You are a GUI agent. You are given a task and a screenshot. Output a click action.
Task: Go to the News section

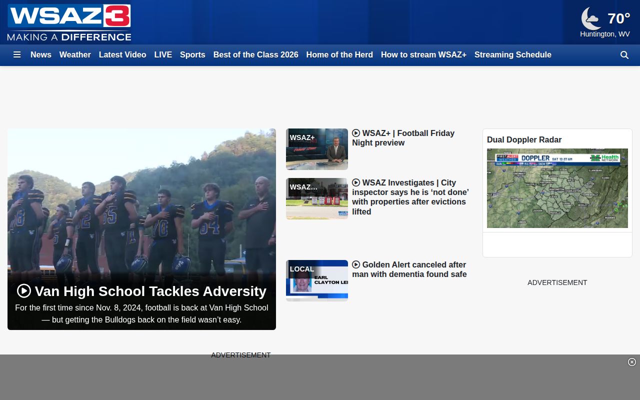pos(41,55)
